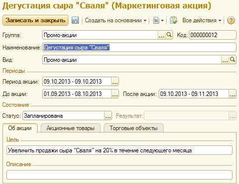Image resolution: width=239 pixels, height=184 pixels.
Task: Select the Об акции tab
Action: tap(20, 128)
